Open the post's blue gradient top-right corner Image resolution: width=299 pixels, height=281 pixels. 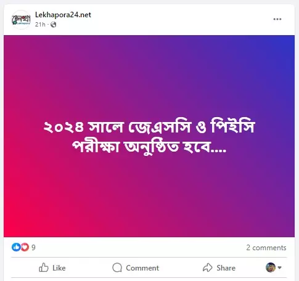click(x=287, y=43)
